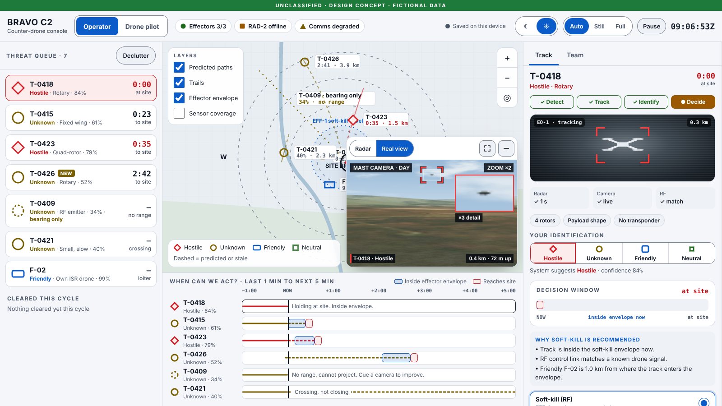The width and height of the screenshot is (722, 406).
Task: Set motion mode to Full
Action: [620, 26]
